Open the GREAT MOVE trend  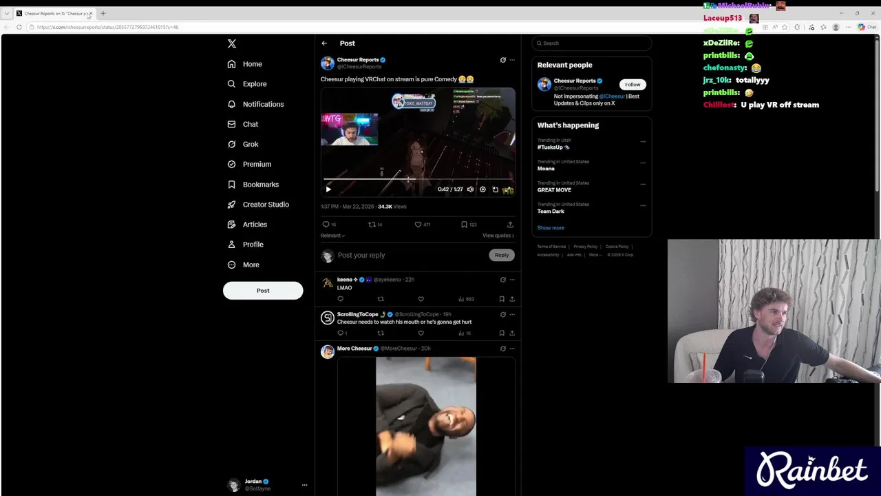pos(554,190)
